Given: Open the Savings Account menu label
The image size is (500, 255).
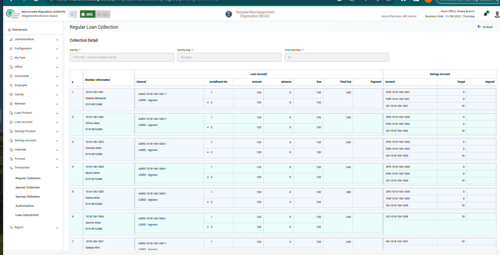Looking at the screenshot, I should point(25,141).
